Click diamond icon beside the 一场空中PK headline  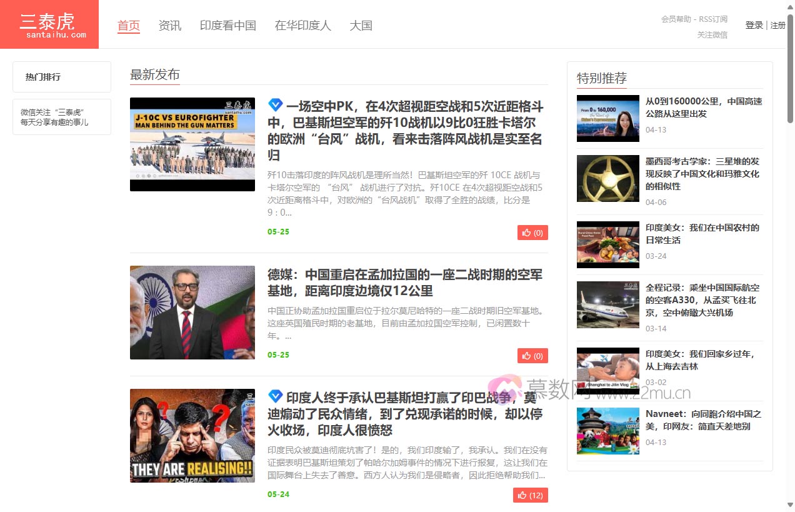pyautogui.click(x=276, y=105)
